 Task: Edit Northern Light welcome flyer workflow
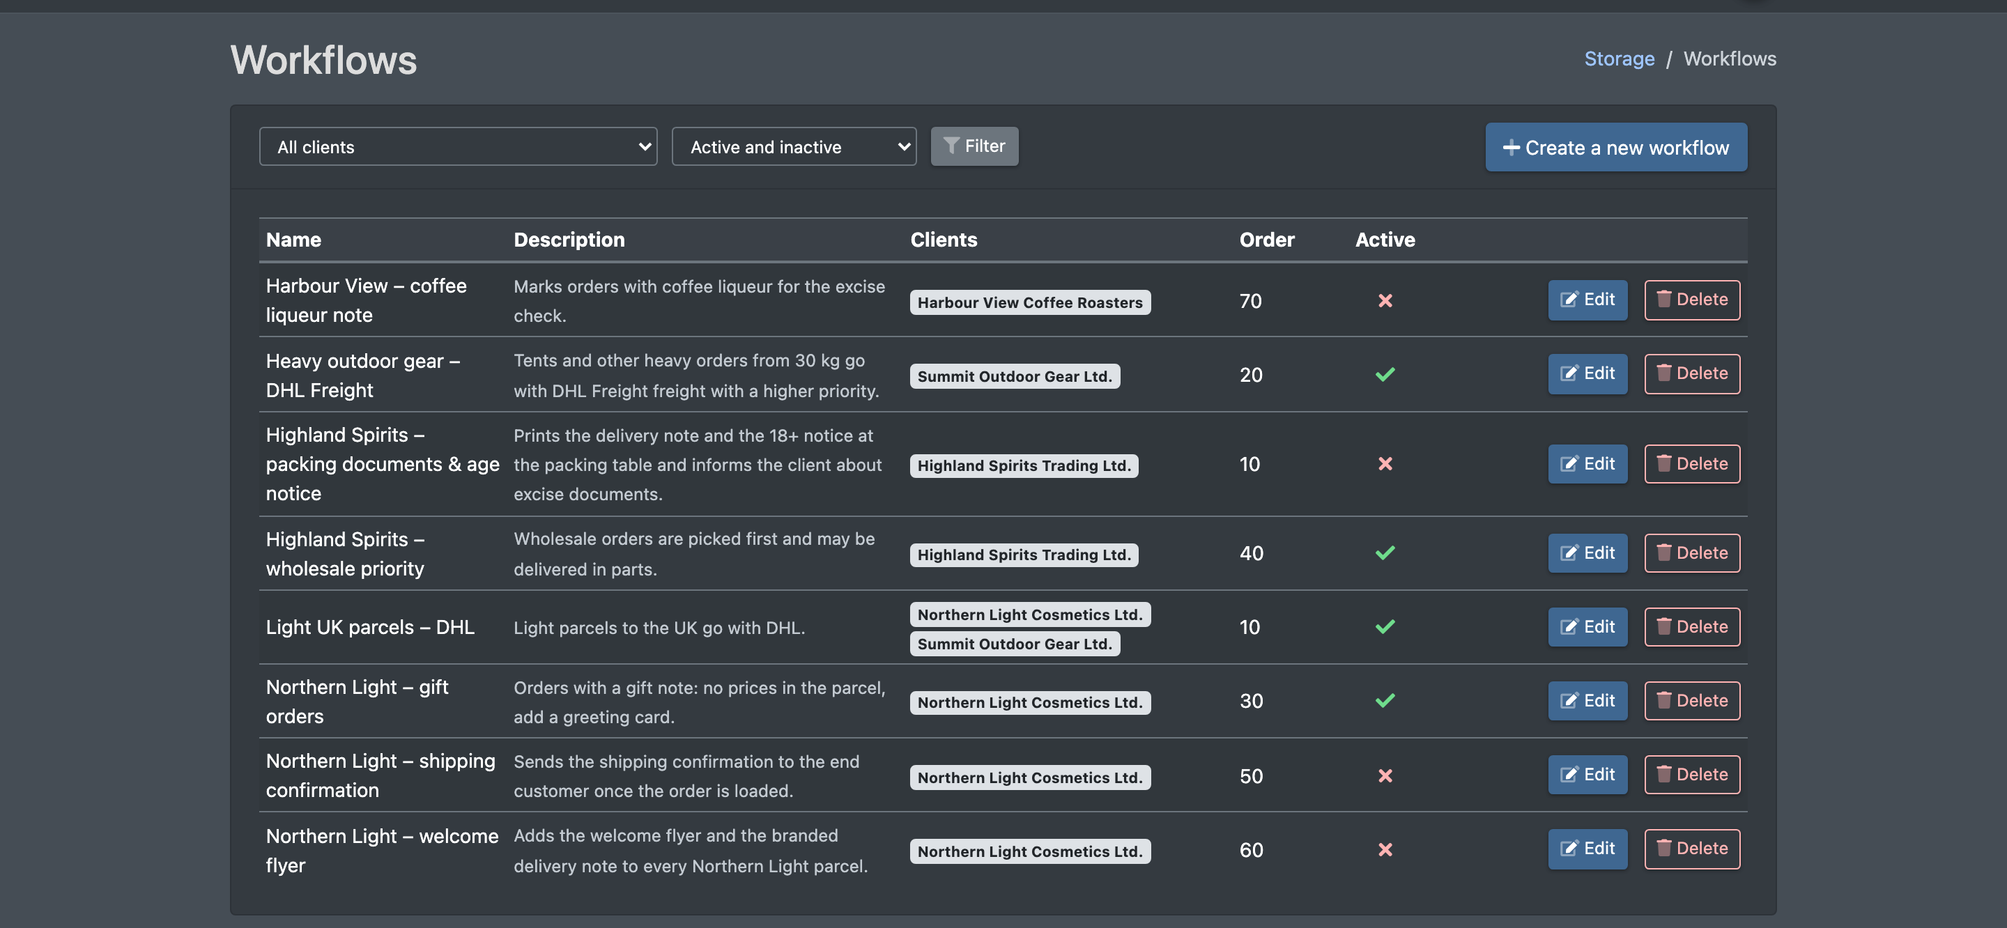click(x=1587, y=849)
